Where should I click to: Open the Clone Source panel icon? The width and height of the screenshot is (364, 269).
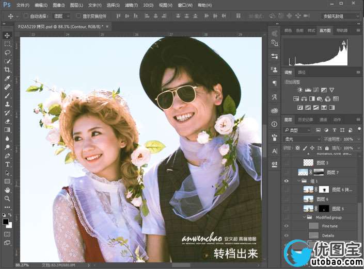pos(274,69)
